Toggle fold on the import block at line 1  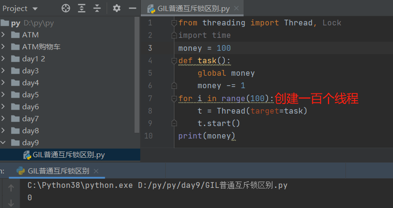[x=173, y=23]
